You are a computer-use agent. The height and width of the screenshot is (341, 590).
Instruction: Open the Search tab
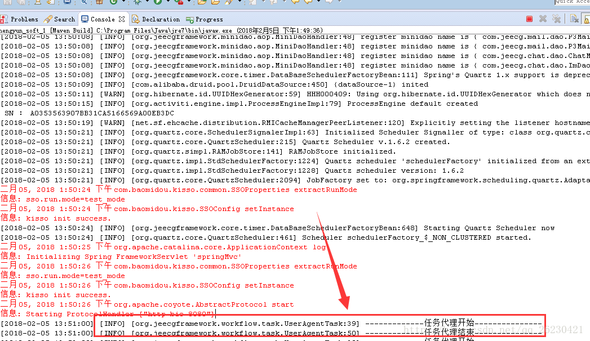tap(61, 19)
